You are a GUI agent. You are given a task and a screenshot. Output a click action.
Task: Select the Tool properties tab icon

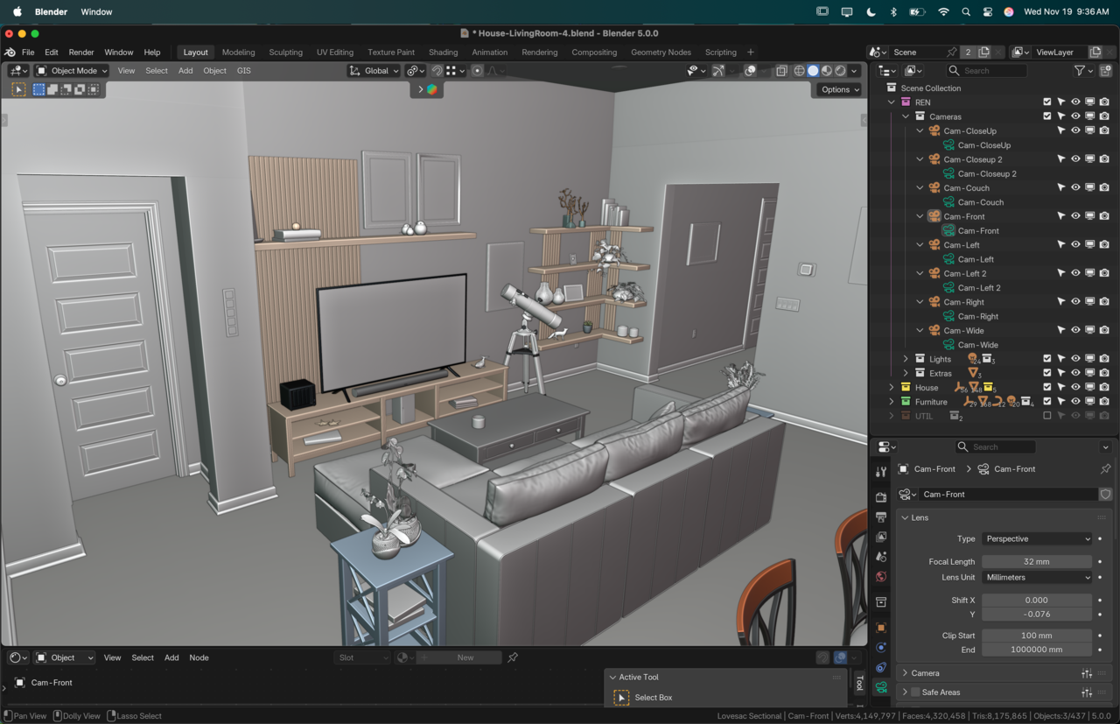[x=881, y=472]
